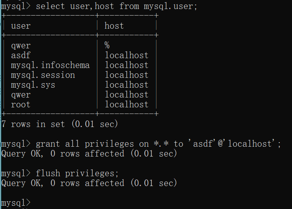The image size is (292, 209).
Task: Click the mysql.infoschema user entry
Action: click(x=50, y=65)
